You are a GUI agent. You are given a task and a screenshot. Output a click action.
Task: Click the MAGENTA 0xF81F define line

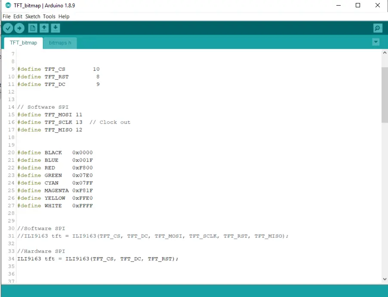pyautogui.click(x=55, y=191)
